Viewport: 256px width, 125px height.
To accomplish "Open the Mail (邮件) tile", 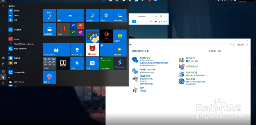I will click(70, 16).
